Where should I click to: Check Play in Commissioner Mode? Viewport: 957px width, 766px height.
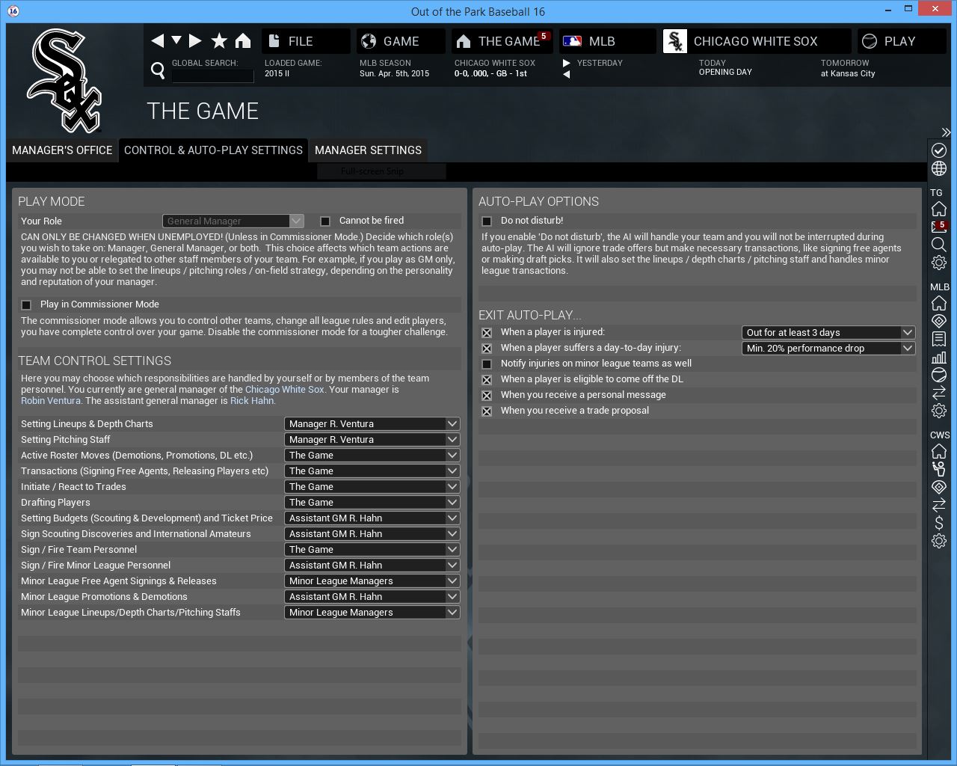pyautogui.click(x=27, y=305)
